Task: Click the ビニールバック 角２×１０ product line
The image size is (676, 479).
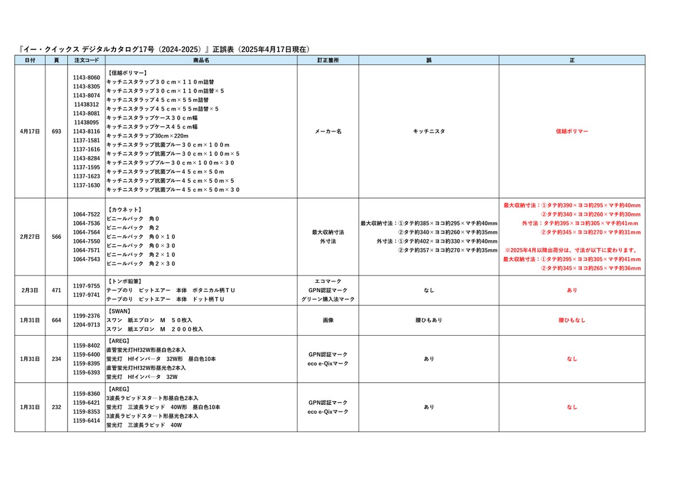Action: (x=141, y=255)
